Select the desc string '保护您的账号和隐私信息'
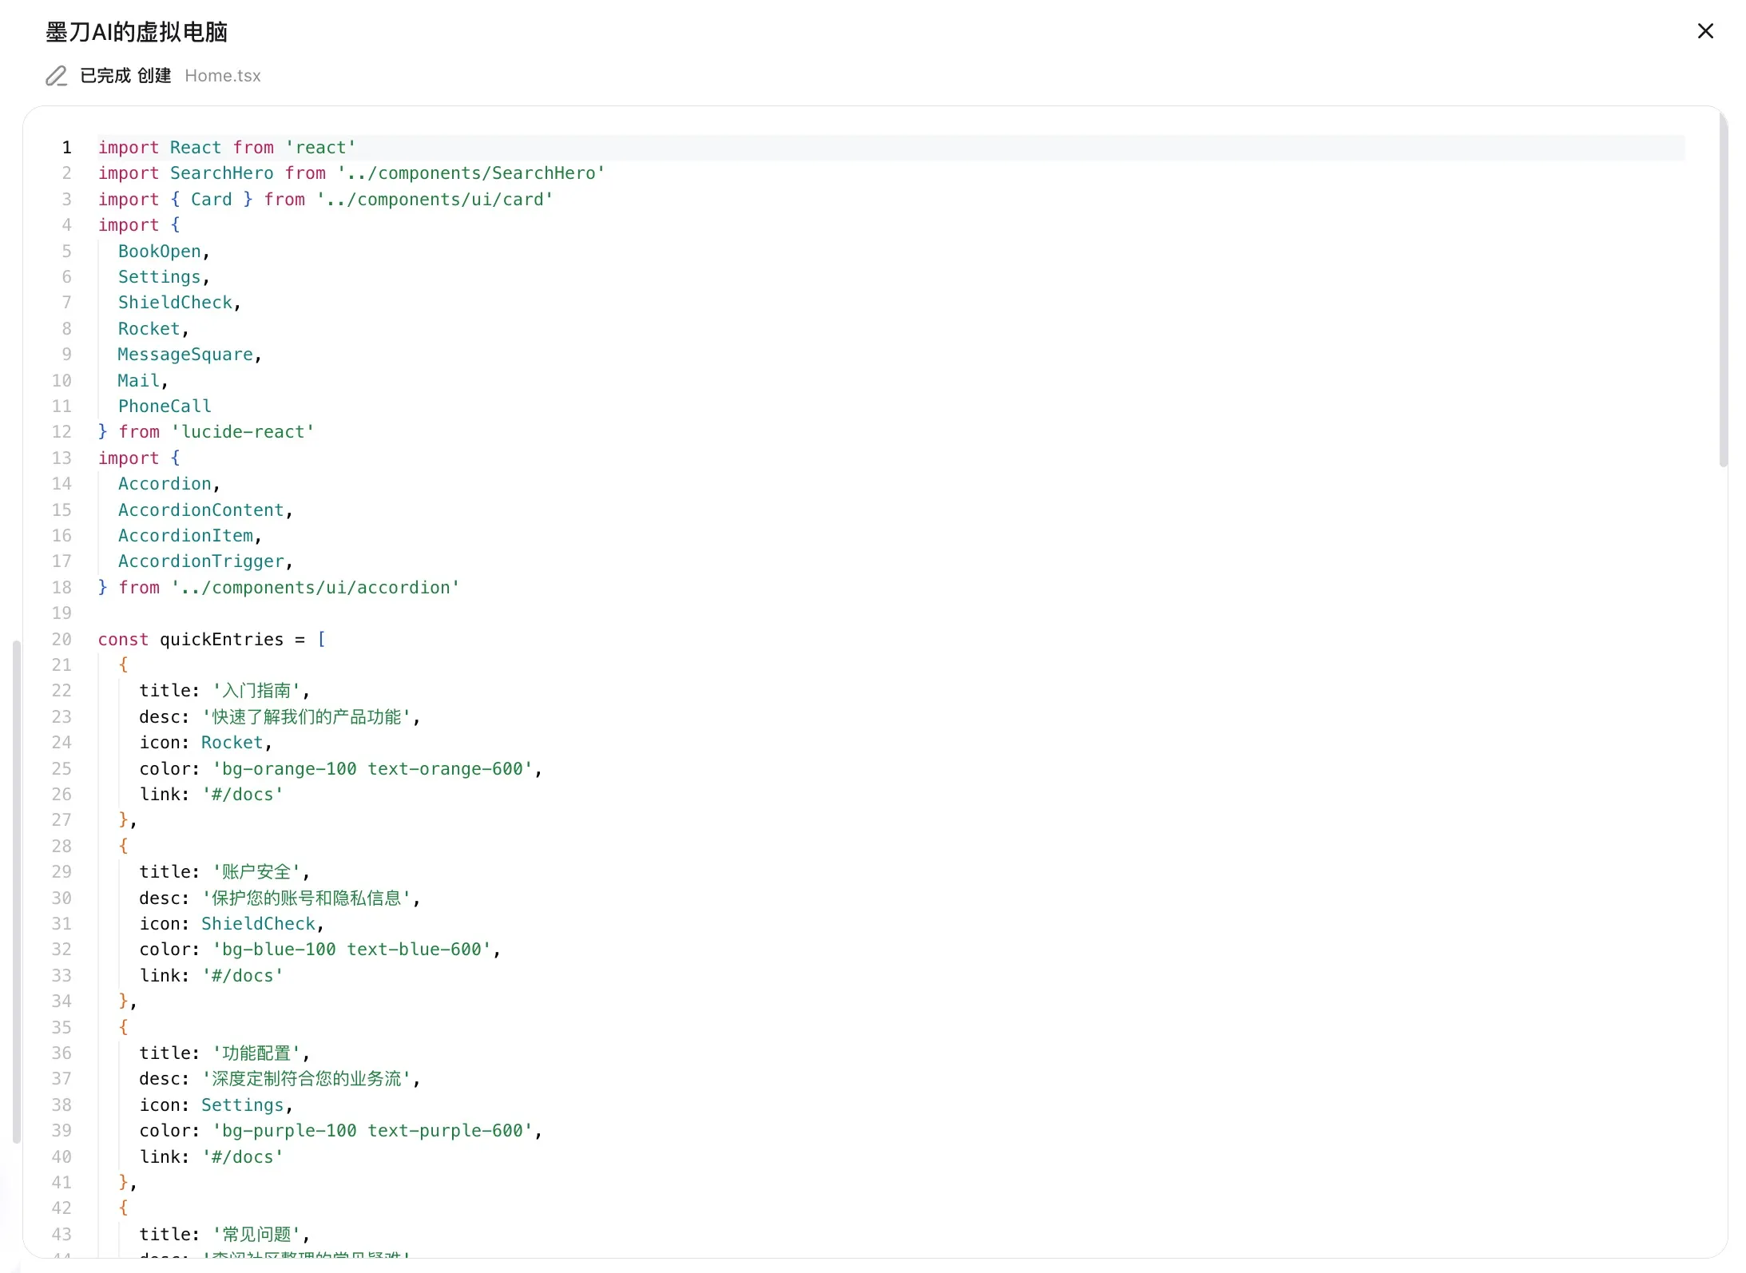1746x1273 pixels. pyautogui.click(x=307, y=898)
